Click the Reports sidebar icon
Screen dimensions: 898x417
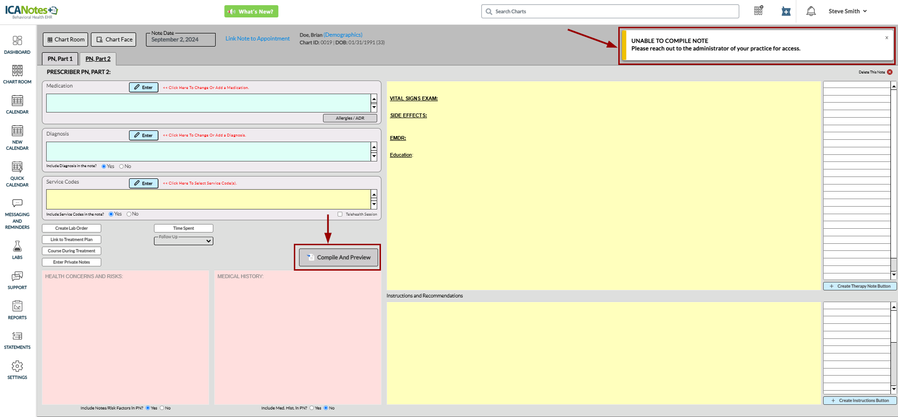coord(17,310)
